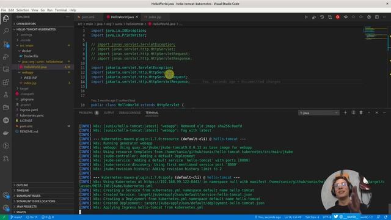This screenshot has height=220, width=391.
Task: Open the Search view in activity bar
Action: (x=5, y=31)
